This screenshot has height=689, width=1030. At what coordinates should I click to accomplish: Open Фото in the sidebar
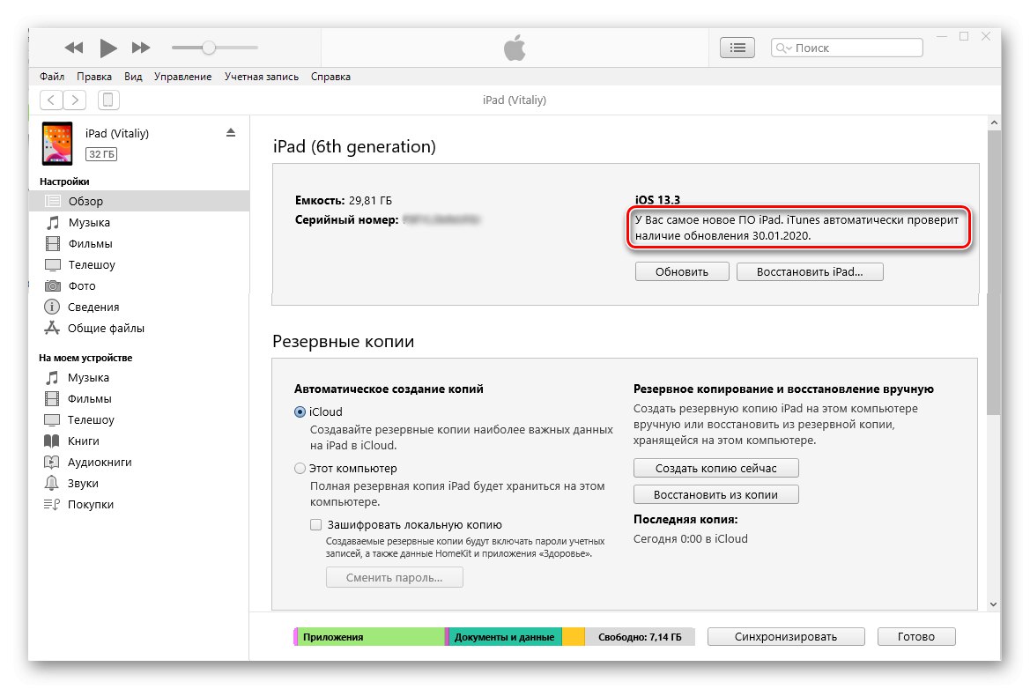(x=81, y=286)
